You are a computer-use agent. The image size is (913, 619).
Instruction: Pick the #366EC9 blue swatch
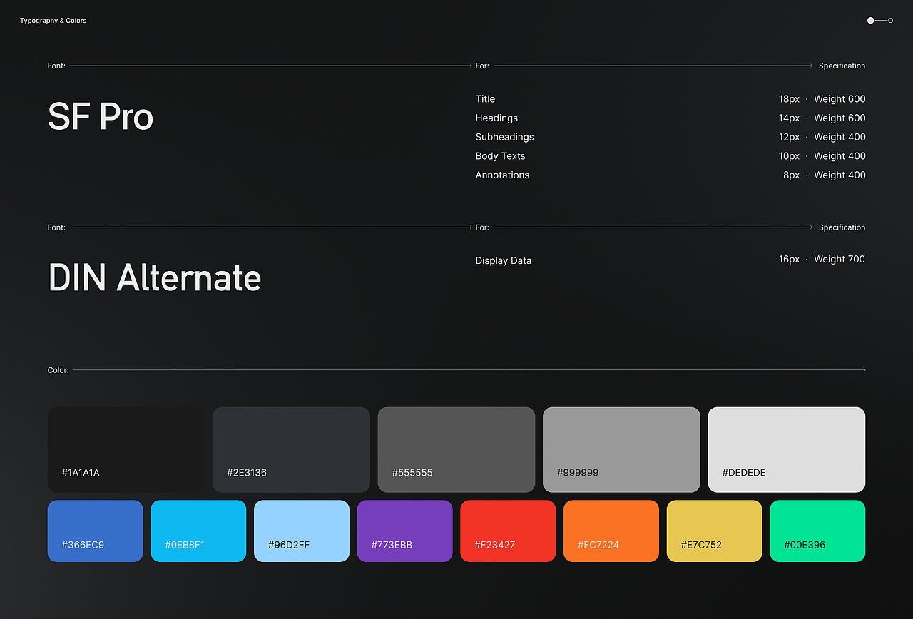point(96,531)
